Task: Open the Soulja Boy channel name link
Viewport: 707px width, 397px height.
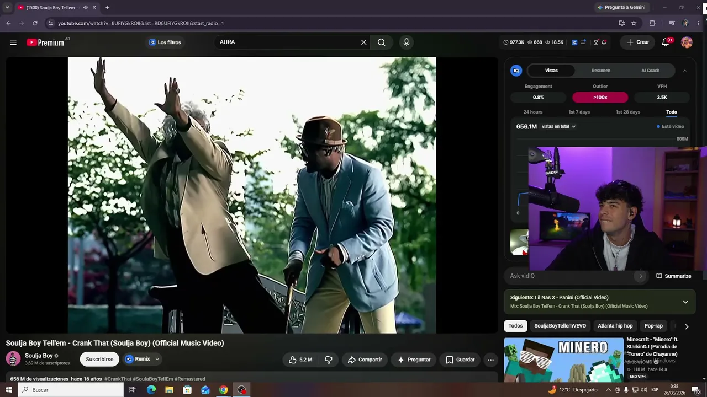Action: click(x=39, y=356)
